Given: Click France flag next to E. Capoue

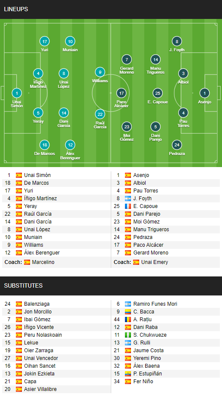Looking at the screenshot, I should tap(128, 206).
